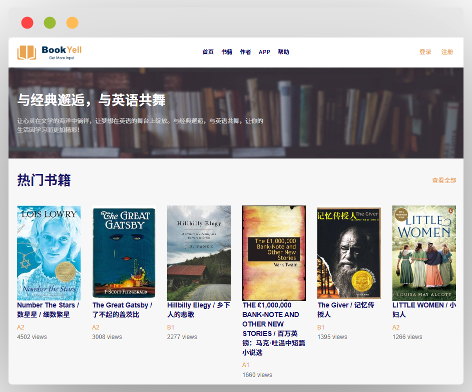
Task: Click the 4502 views text
Action: (32, 337)
